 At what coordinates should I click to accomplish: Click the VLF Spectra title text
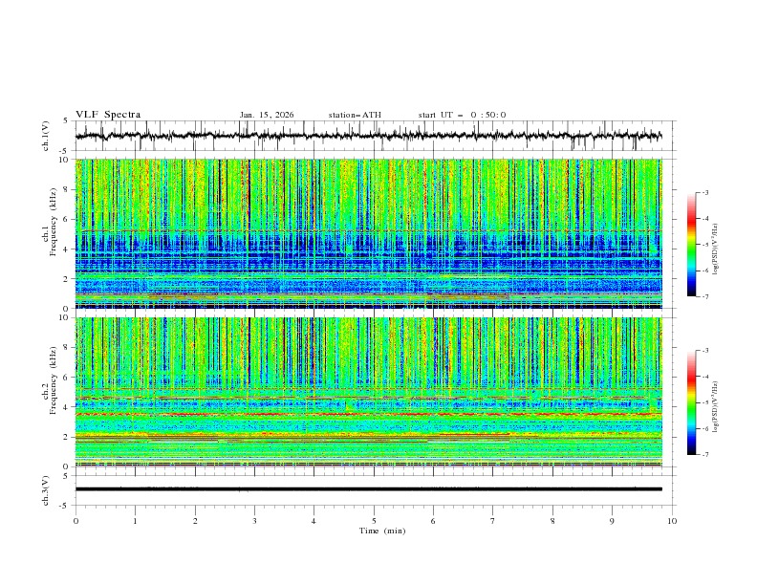point(108,115)
